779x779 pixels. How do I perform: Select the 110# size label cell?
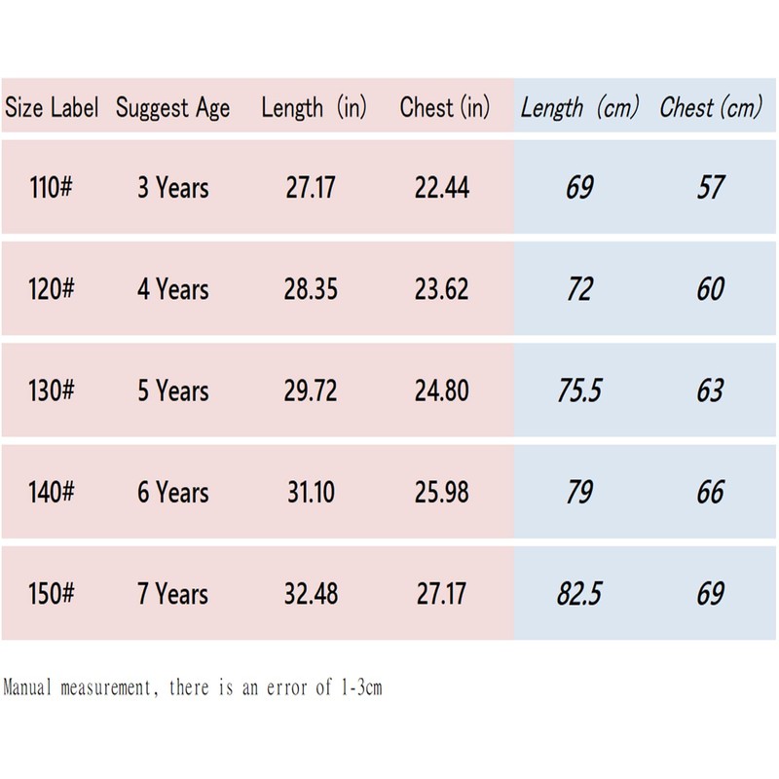pos(52,187)
